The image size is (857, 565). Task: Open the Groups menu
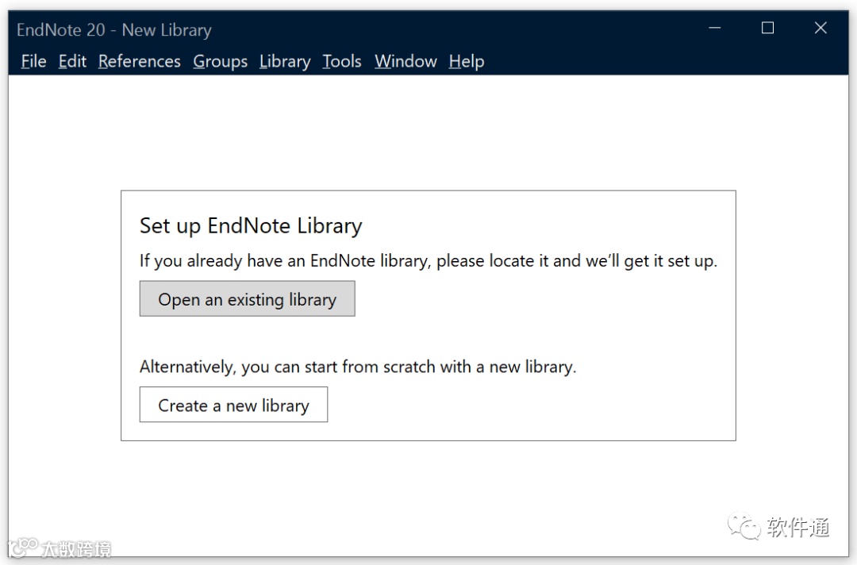(x=221, y=61)
